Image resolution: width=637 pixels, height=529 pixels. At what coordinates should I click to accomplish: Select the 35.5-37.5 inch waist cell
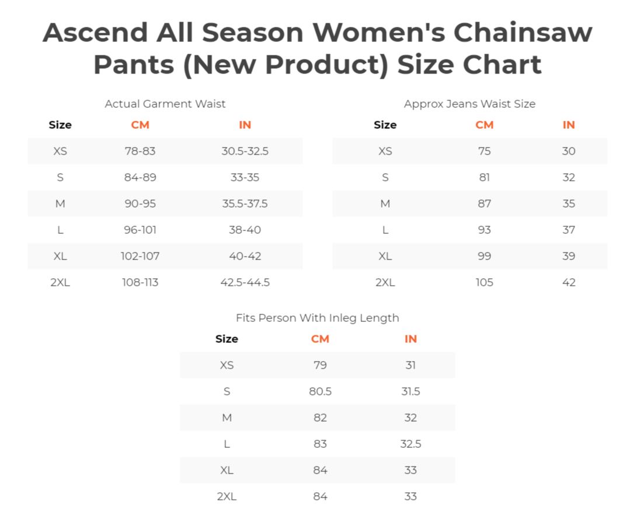point(245,204)
